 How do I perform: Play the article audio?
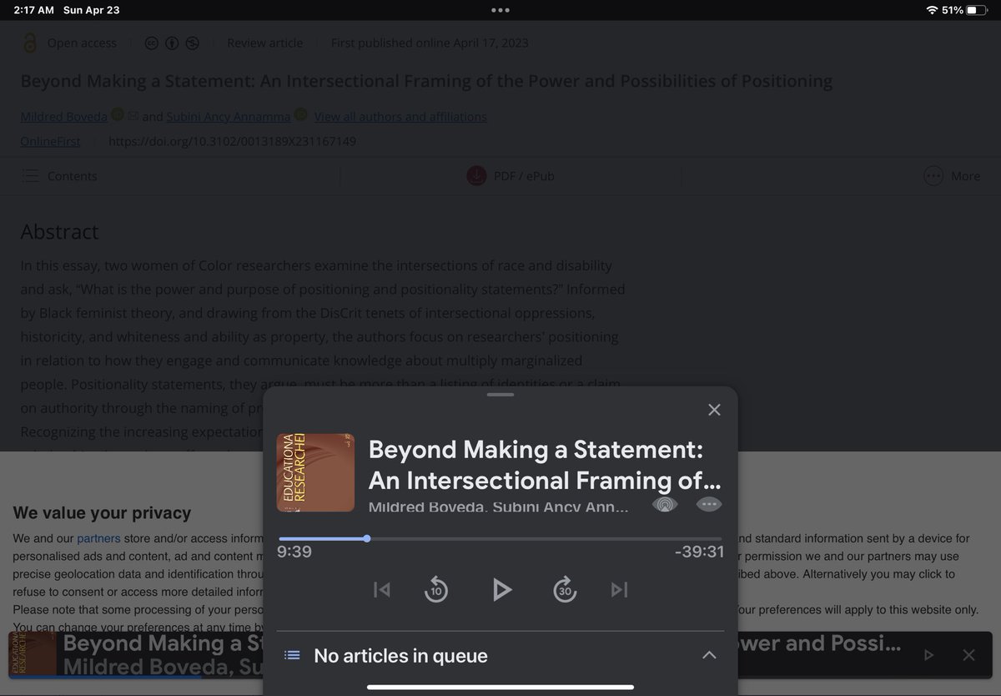click(501, 589)
